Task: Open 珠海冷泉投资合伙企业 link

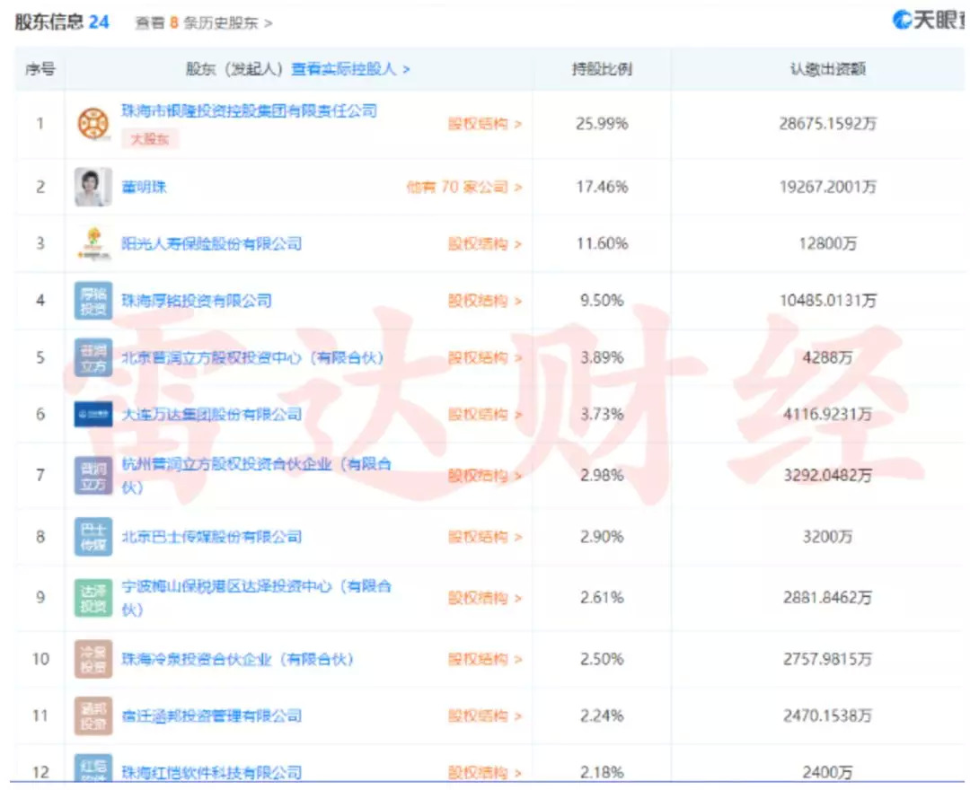Action: coord(237,659)
